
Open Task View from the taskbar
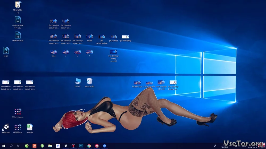coord(19,146)
